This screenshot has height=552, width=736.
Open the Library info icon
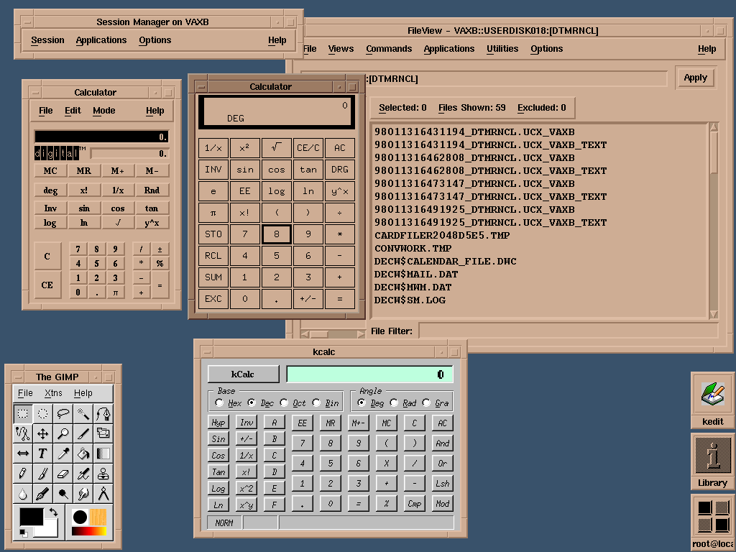(x=712, y=461)
